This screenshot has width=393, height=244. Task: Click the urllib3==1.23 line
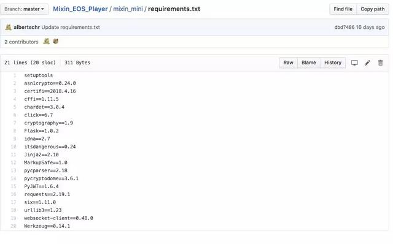click(42, 210)
